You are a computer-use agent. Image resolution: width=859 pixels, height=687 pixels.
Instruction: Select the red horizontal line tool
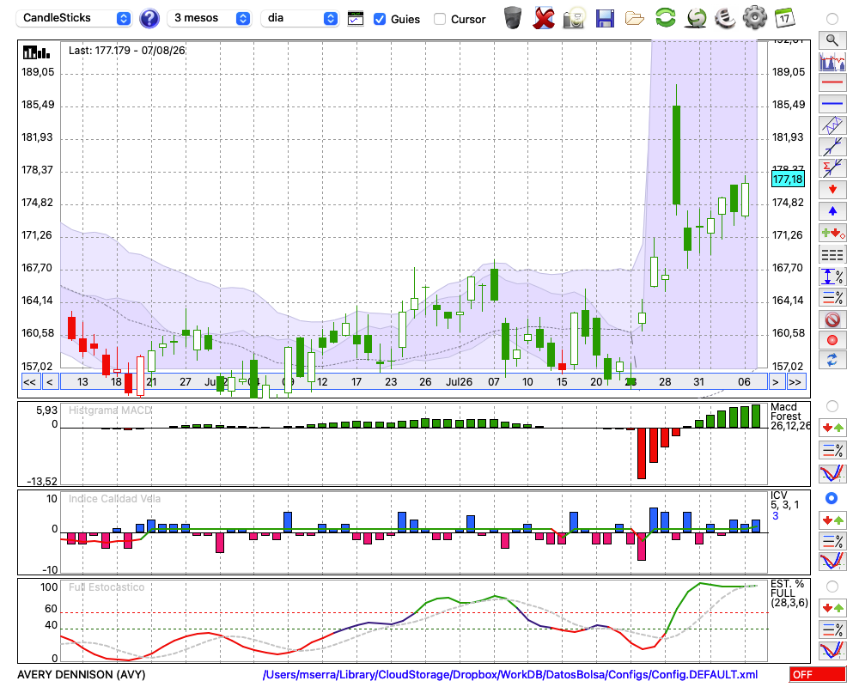tap(832, 82)
